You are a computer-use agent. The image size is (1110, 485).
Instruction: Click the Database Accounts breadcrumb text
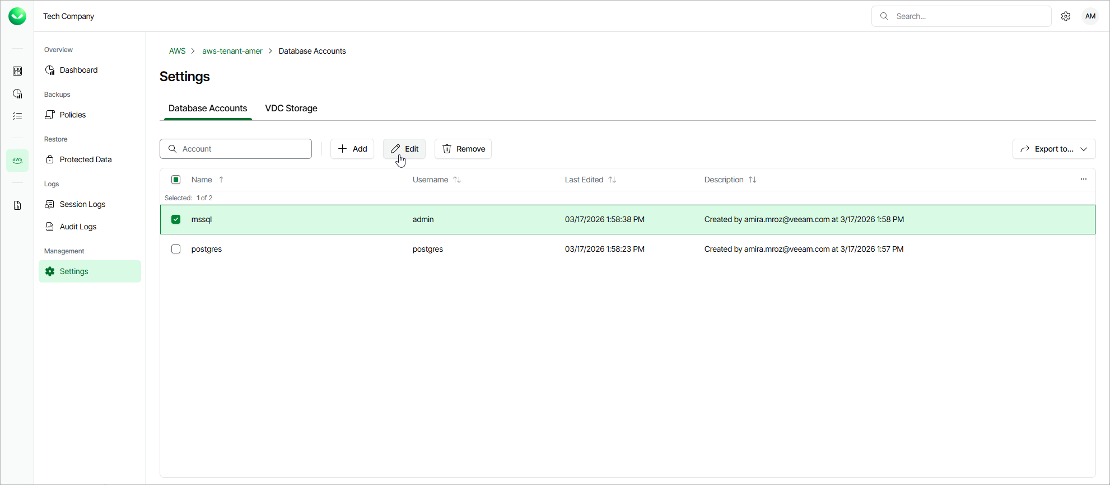tap(313, 51)
